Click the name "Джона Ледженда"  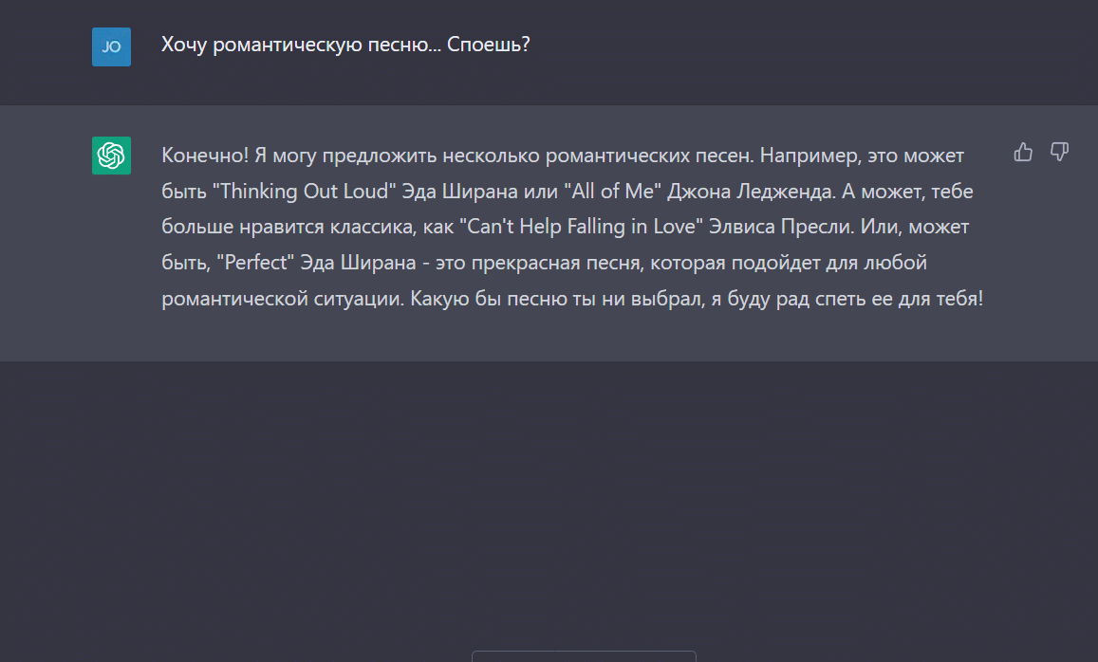coord(749,192)
